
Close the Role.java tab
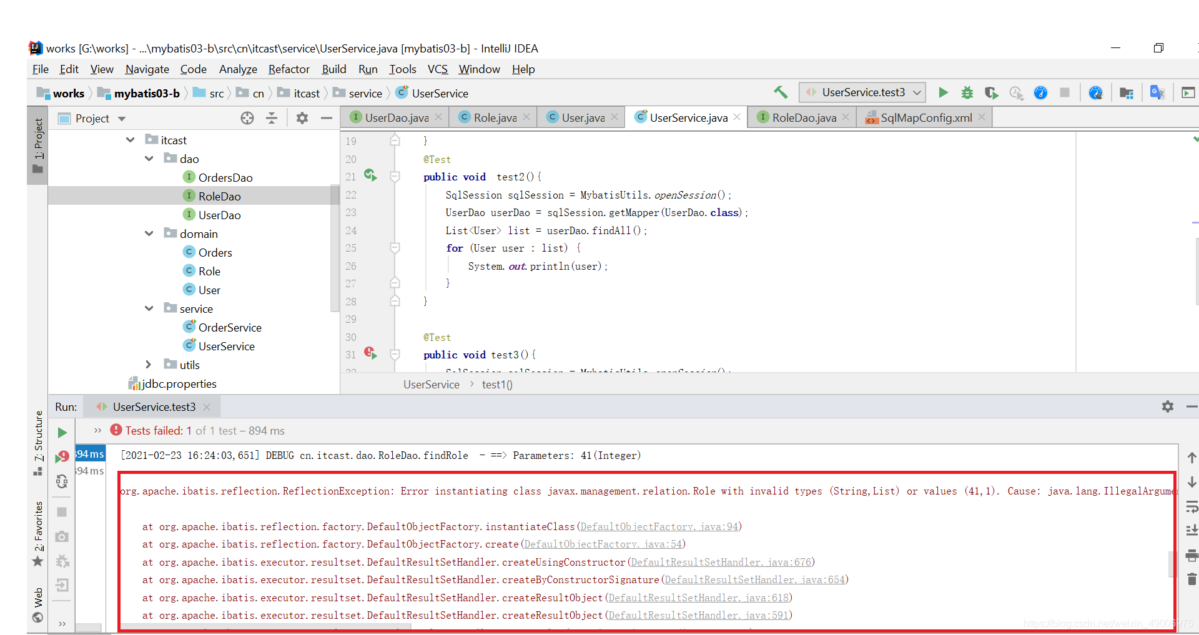[526, 117]
